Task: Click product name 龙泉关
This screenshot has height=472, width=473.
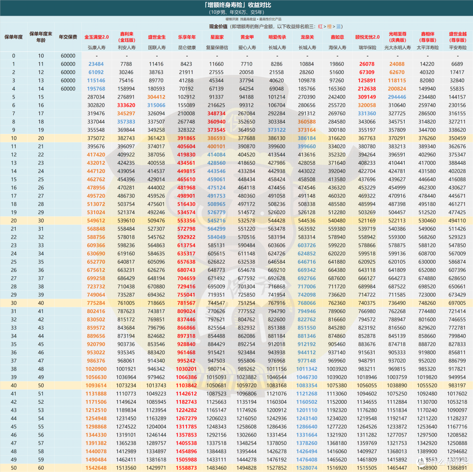Action: coord(307,37)
